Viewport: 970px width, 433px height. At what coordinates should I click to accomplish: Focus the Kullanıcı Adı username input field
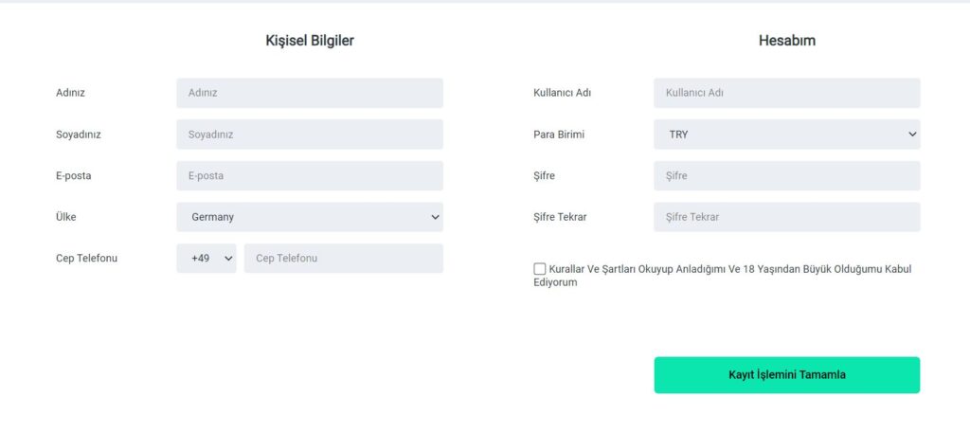[786, 93]
